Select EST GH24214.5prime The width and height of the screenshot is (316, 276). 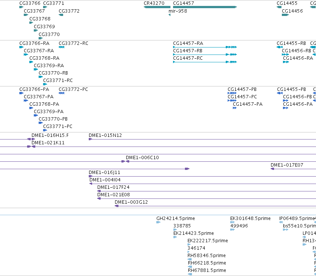(x=176, y=218)
